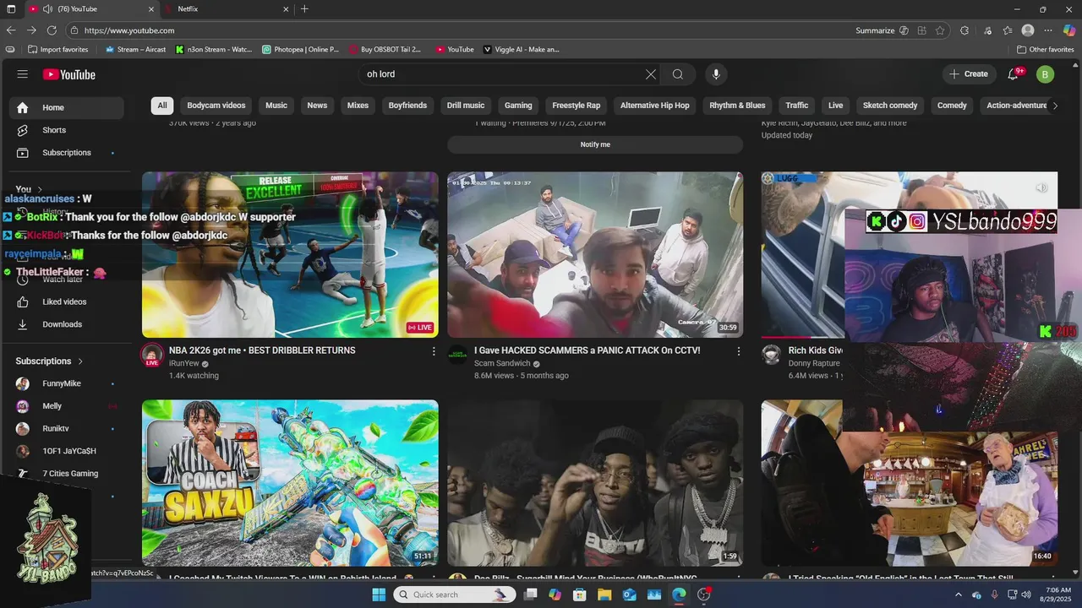The image size is (1082, 608).
Task: Clear the search box with the X icon
Action: (651, 74)
